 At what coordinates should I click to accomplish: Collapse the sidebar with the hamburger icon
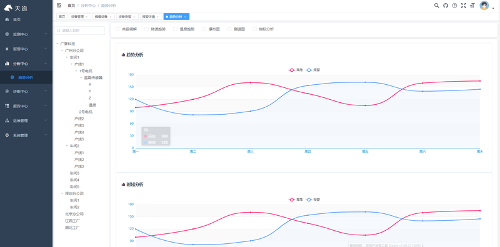(x=59, y=6)
